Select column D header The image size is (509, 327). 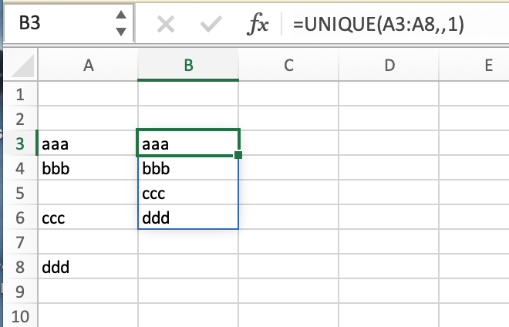(x=389, y=66)
